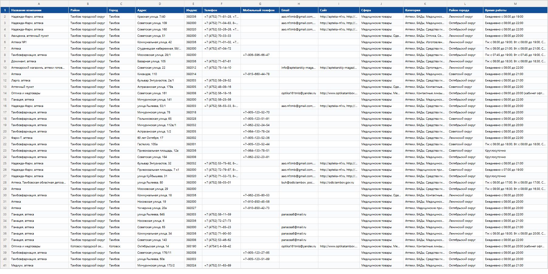The width and height of the screenshot is (548, 274).
Task: Select address 'Мичуринская улица, 173/2'
Action: tap(160, 265)
